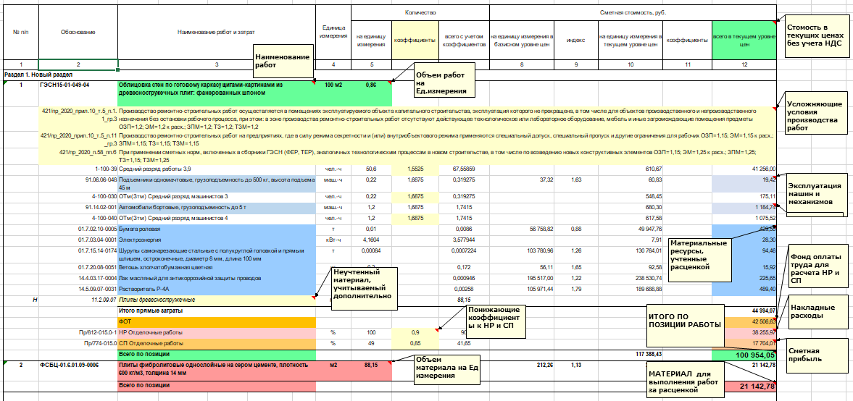Click the merged 'Количество' header
This screenshot has width=853, height=401.
tap(420, 12)
